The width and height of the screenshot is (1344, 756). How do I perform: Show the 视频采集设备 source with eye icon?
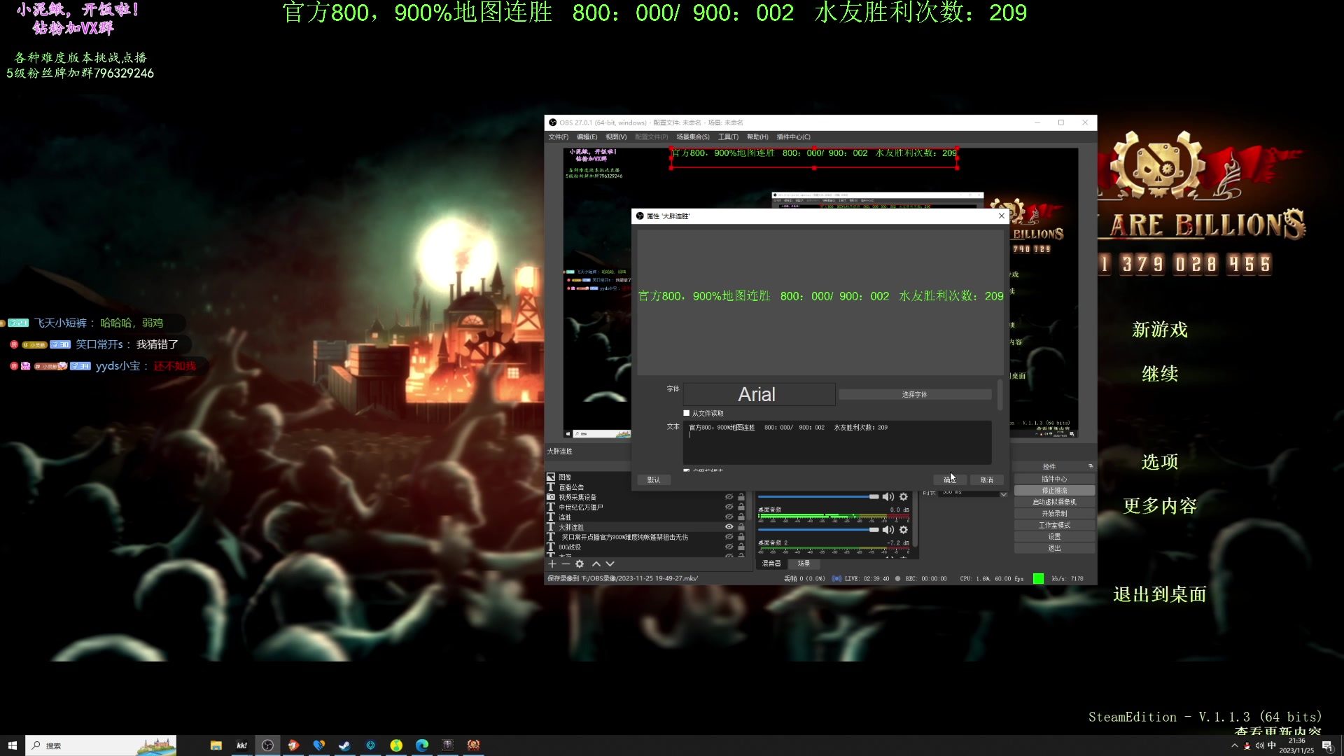[729, 497]
